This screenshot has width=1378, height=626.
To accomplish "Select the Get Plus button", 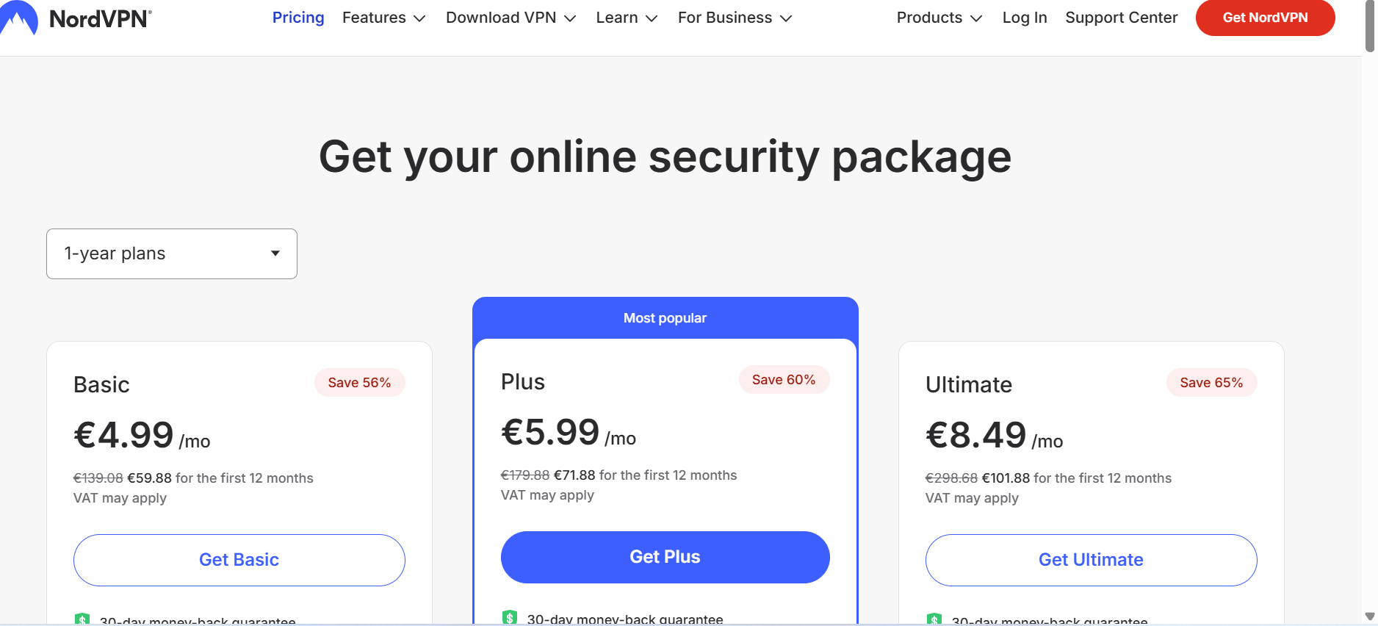I will click(x=665, y=557).
